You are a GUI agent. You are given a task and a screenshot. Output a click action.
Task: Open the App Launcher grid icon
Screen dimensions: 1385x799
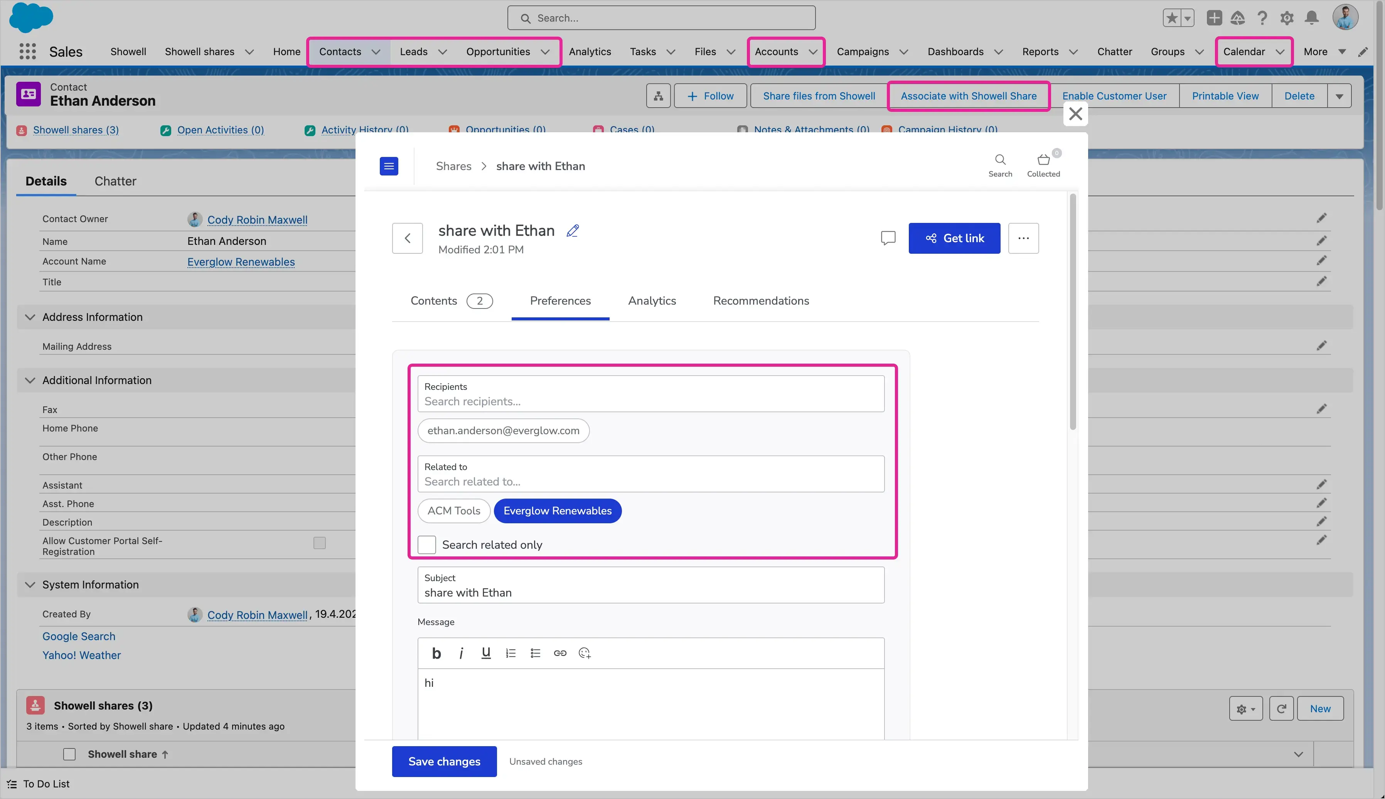pos(27,52)
